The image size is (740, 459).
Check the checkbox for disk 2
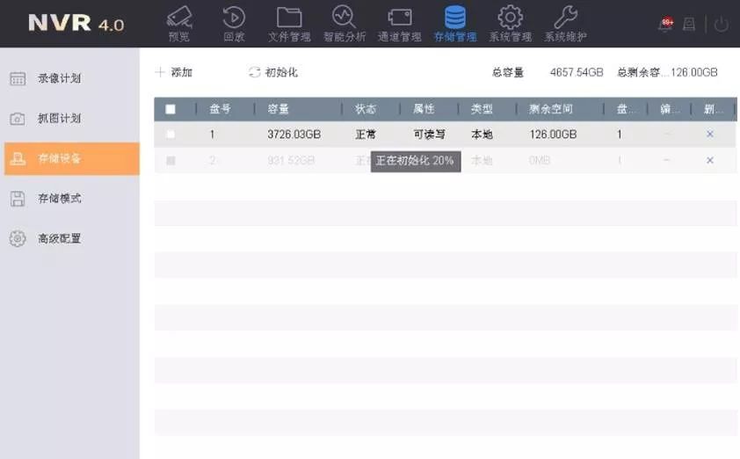(x=170, y=161)
